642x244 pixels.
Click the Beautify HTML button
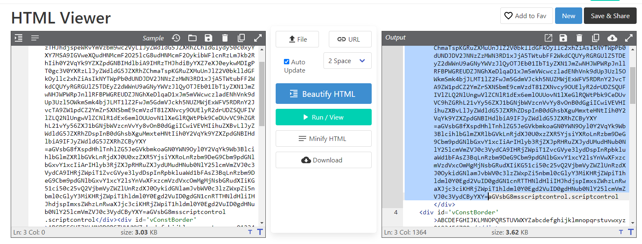click(323, 94)
